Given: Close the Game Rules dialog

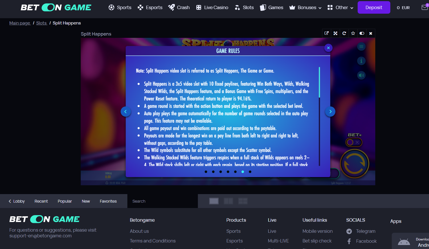Looking at the screenshot, I should (x=328, y=48).
